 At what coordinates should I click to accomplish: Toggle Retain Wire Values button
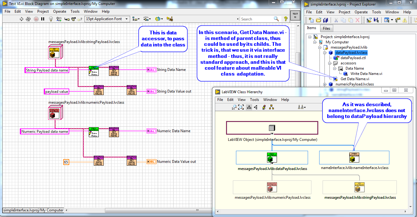click(x=59, y=19)
